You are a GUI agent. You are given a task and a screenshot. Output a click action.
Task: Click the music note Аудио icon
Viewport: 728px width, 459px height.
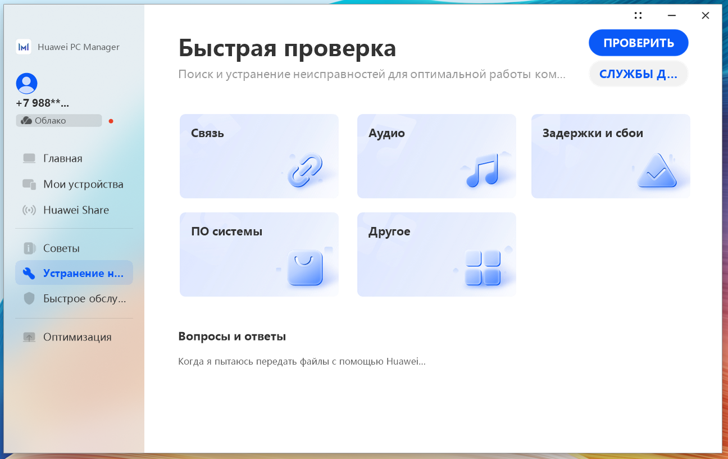pos(483,171)
